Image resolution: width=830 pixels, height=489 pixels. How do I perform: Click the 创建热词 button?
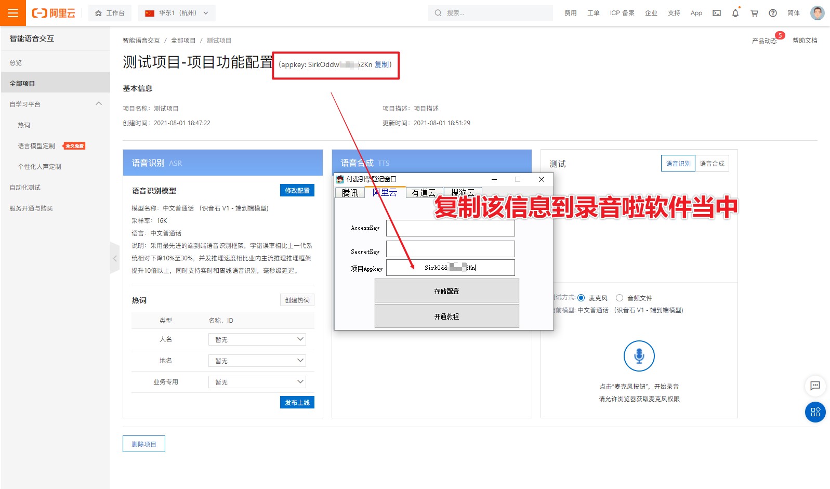(297, 300)
